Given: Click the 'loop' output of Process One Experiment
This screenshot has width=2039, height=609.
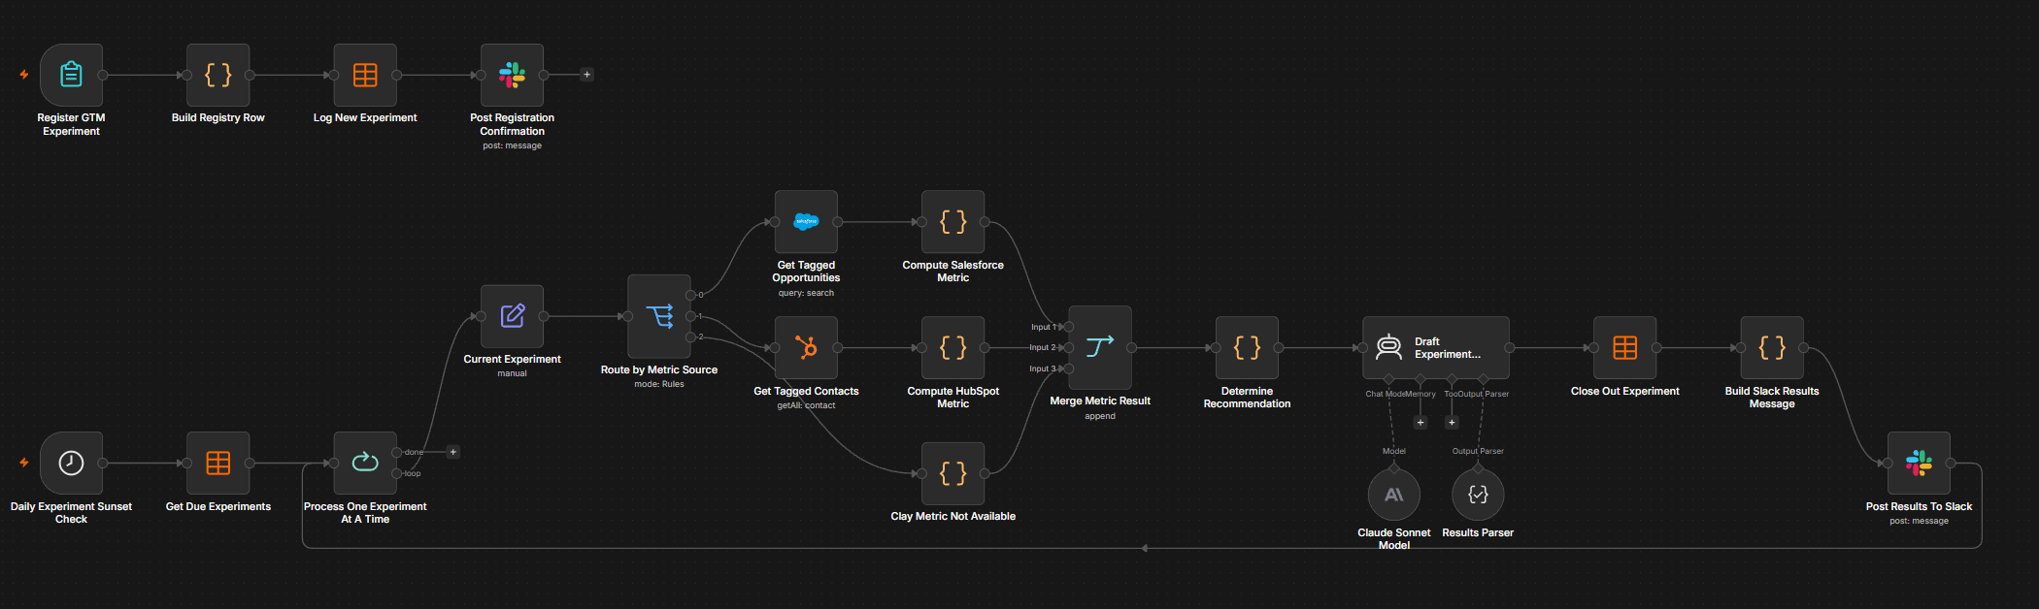Looking at the screenshot, I should pyautogui.click(x=397, y=473).
